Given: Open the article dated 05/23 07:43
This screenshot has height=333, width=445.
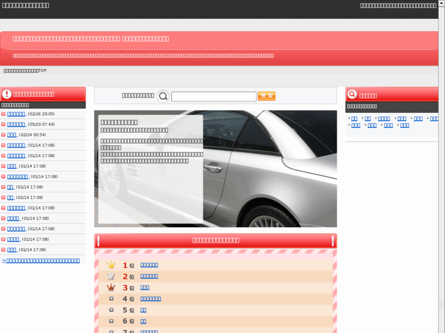Looking at the screenshot, I should click(x=17, y=125).
